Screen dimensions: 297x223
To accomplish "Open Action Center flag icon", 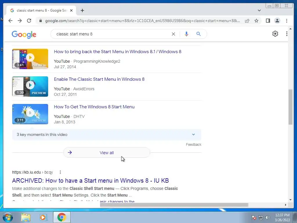I will [x=253, y=217].
